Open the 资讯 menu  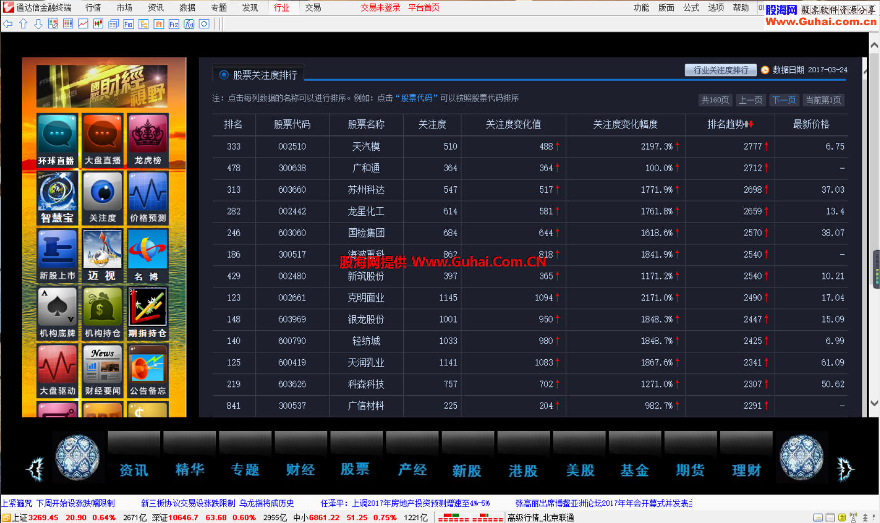tap(156, 7)
